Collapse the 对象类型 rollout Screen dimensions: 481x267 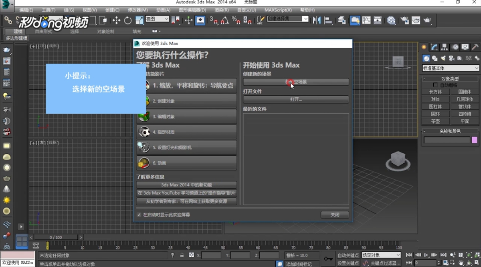click(450, 78)
